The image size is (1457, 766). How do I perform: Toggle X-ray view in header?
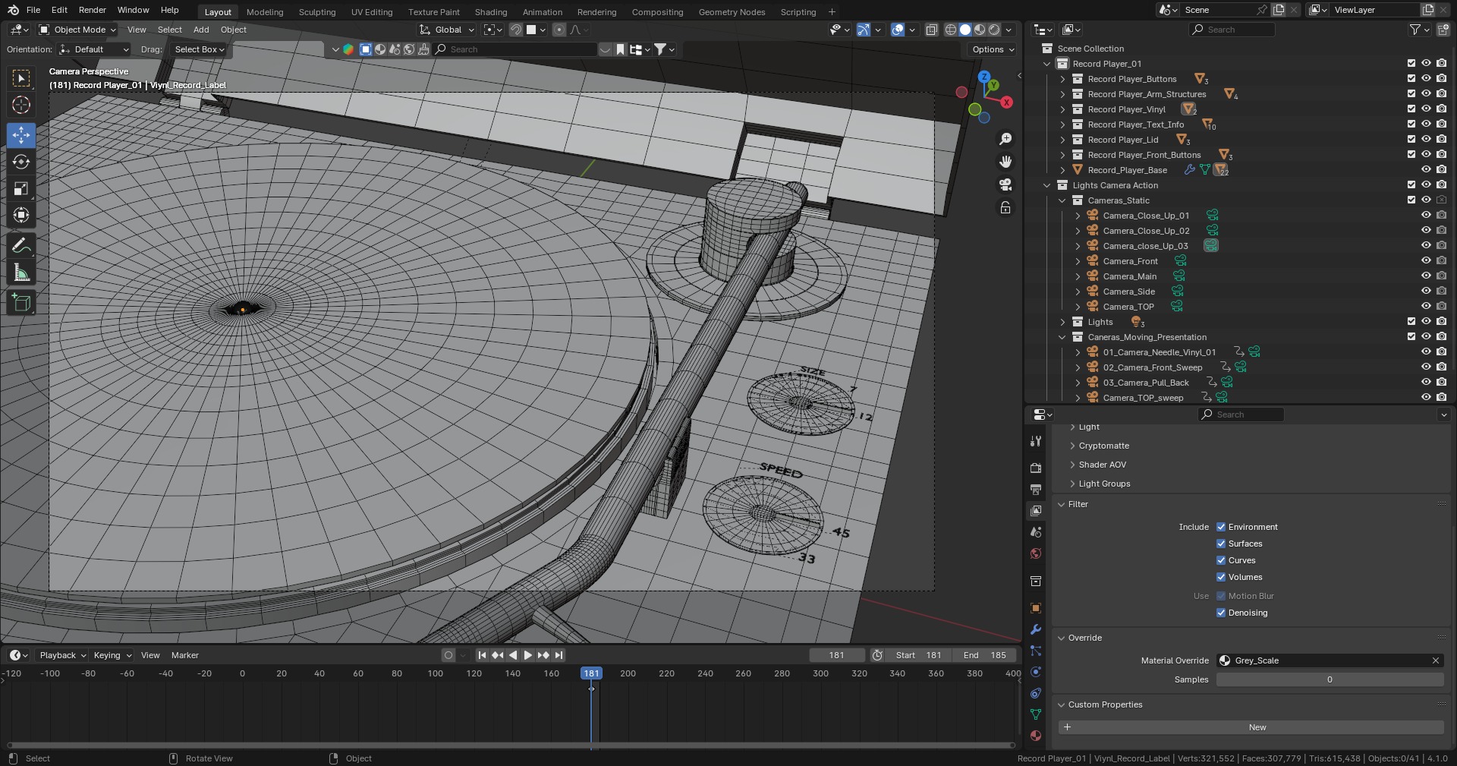pyautogui.click(x=932, y=30)
